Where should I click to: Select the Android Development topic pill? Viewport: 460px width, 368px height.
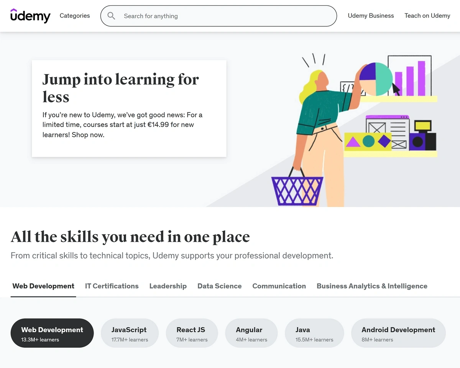398,333
